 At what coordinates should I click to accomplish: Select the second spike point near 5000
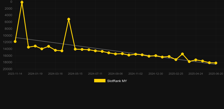click(x=69, y=19)
